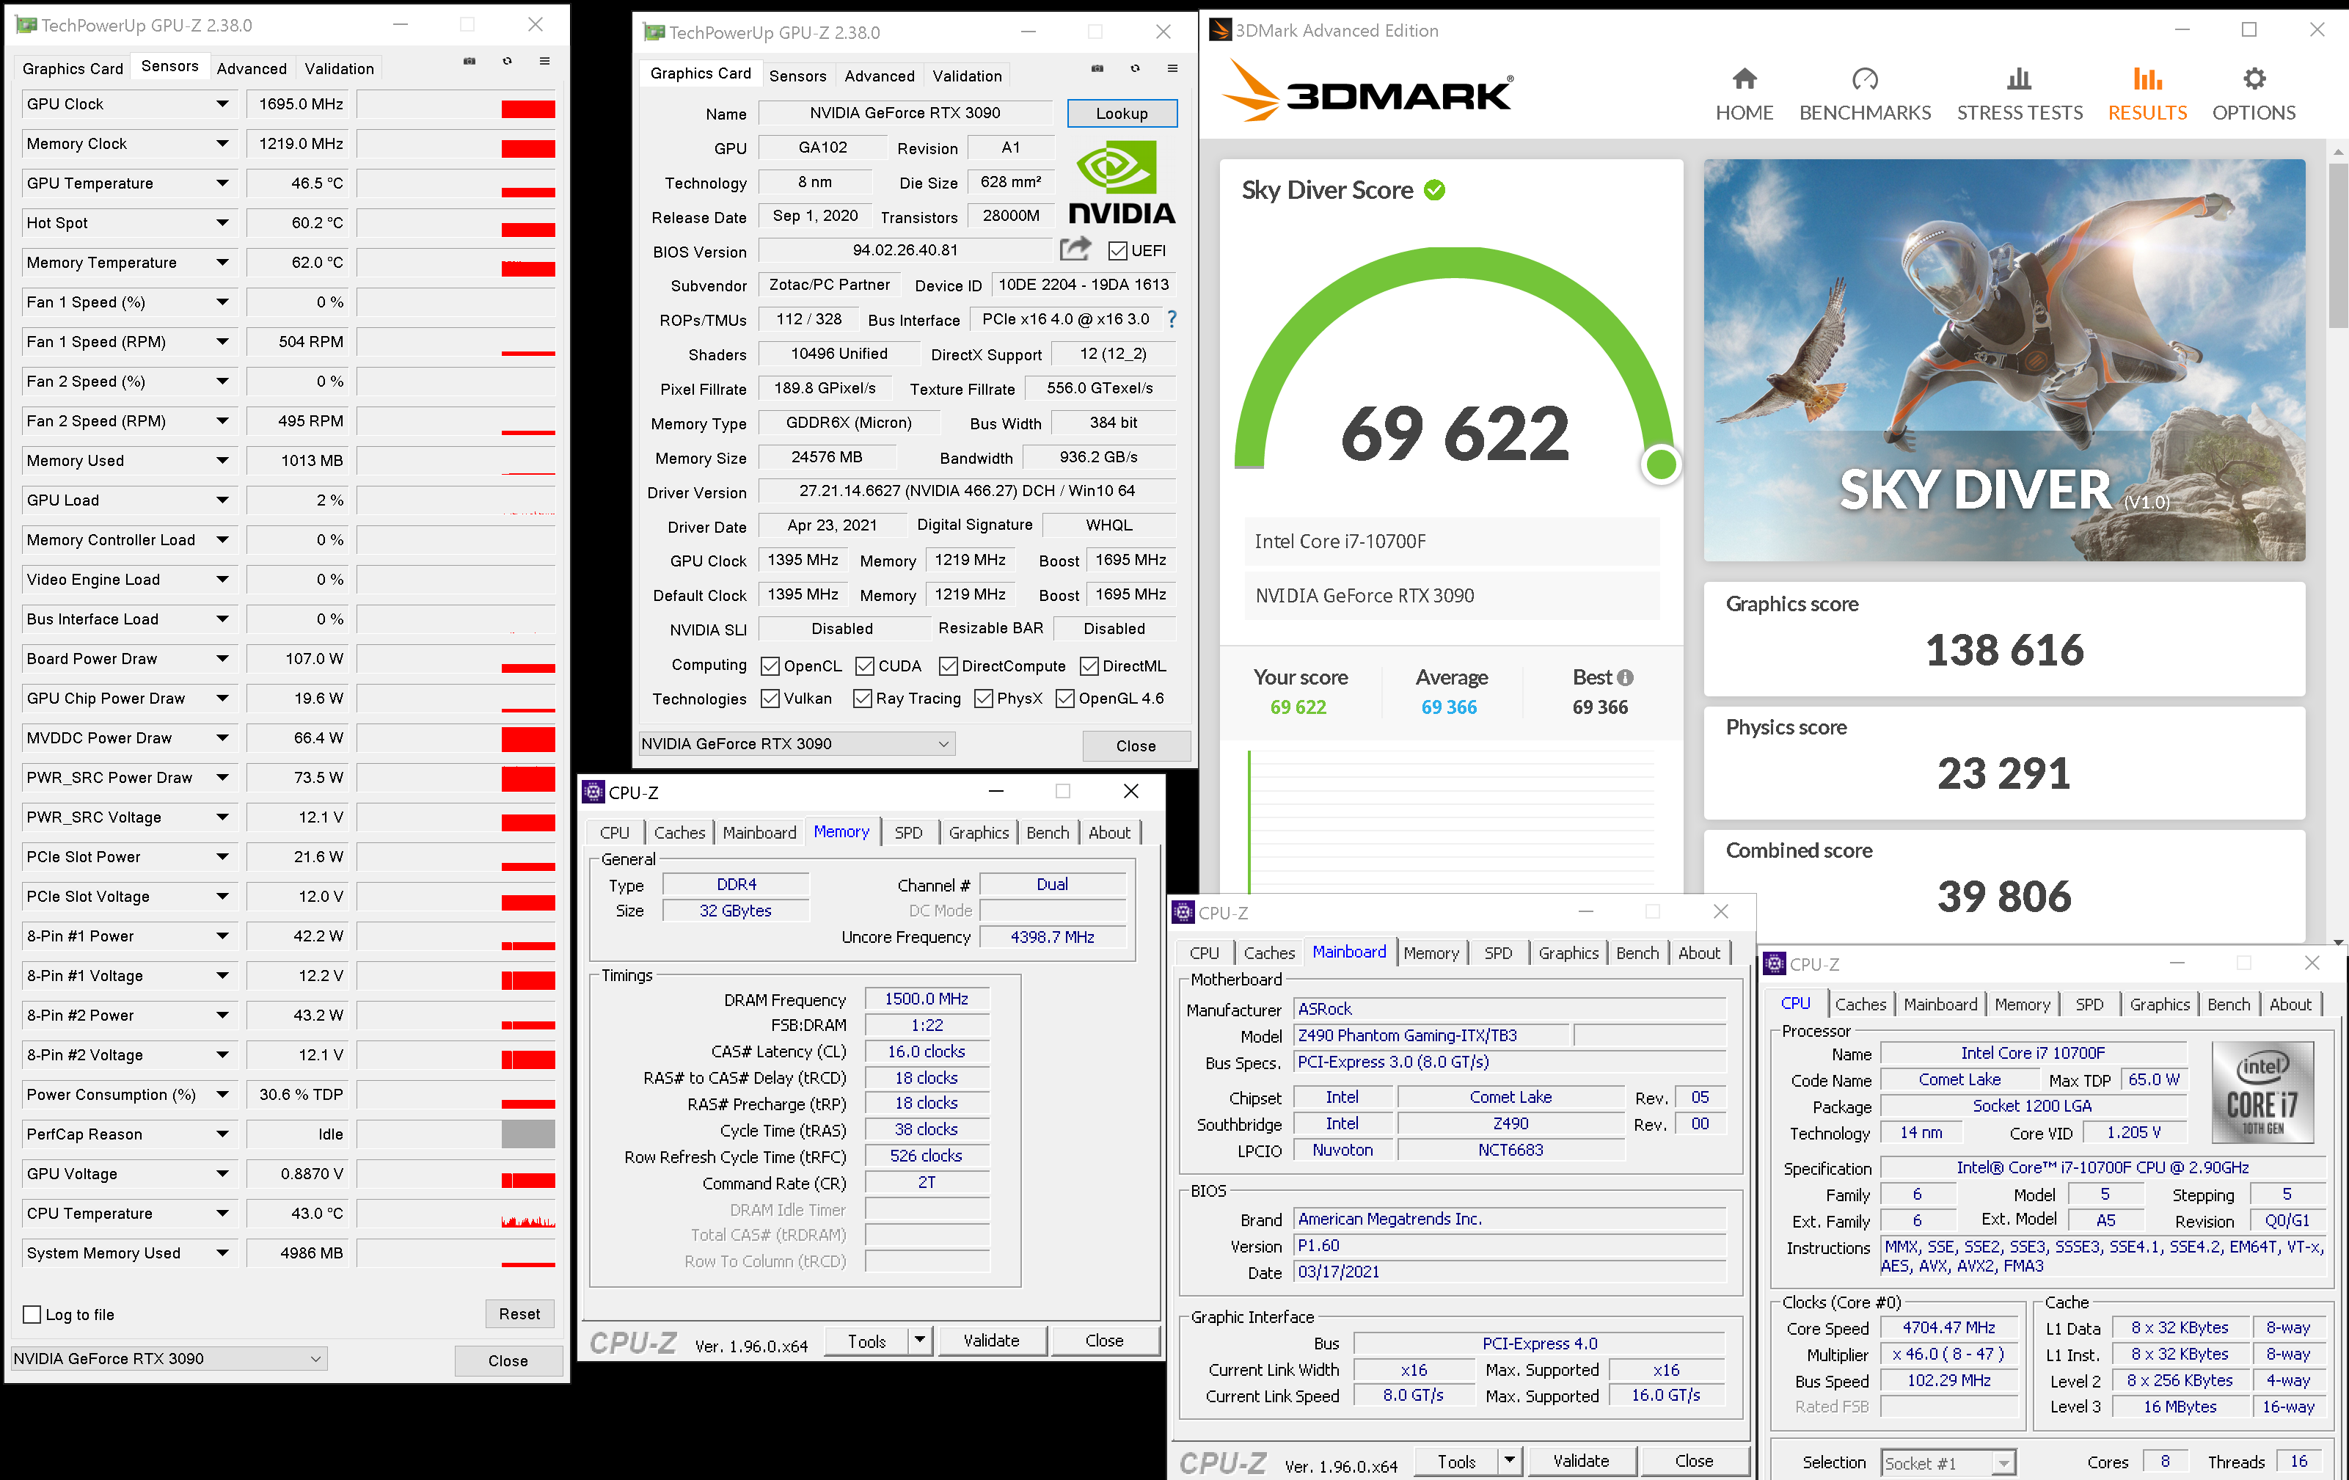Open GPU selector in GPU-Z Sensors window
Image resolution: width=2349 pixels, height=1480 pixels.
click(x=169, y=1358)
